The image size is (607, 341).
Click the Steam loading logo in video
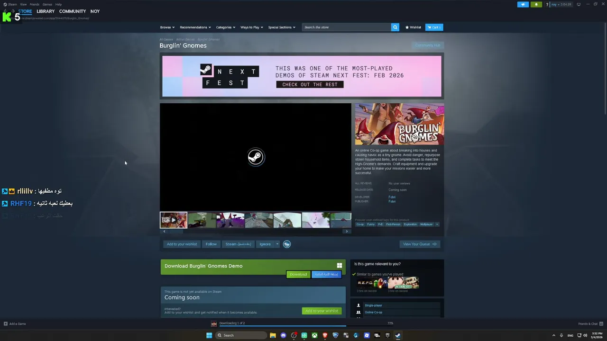tap(256, 157)
